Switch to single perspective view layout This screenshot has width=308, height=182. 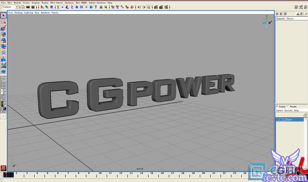coord(3,79)
